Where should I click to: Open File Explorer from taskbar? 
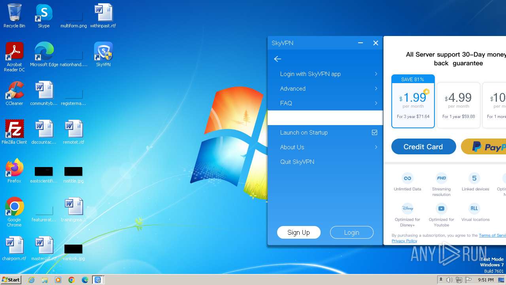(45, 280)
